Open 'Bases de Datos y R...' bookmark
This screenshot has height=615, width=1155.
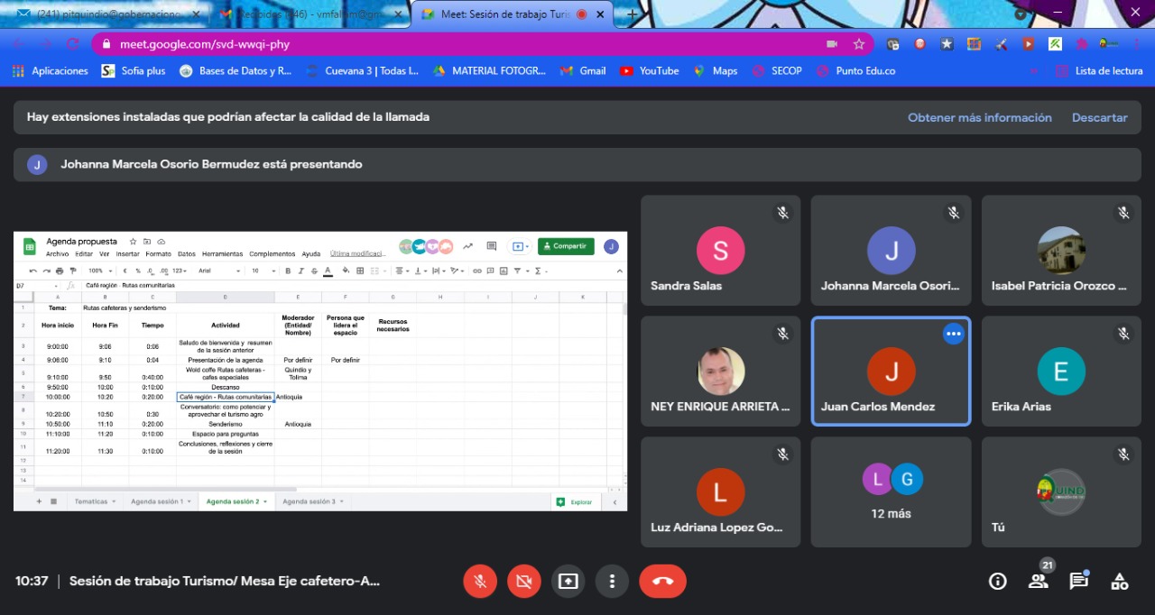(x=236, y=70)
